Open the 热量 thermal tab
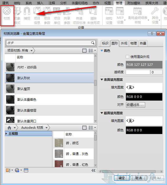Screen dimensions: 167x185 coord(143,43)
